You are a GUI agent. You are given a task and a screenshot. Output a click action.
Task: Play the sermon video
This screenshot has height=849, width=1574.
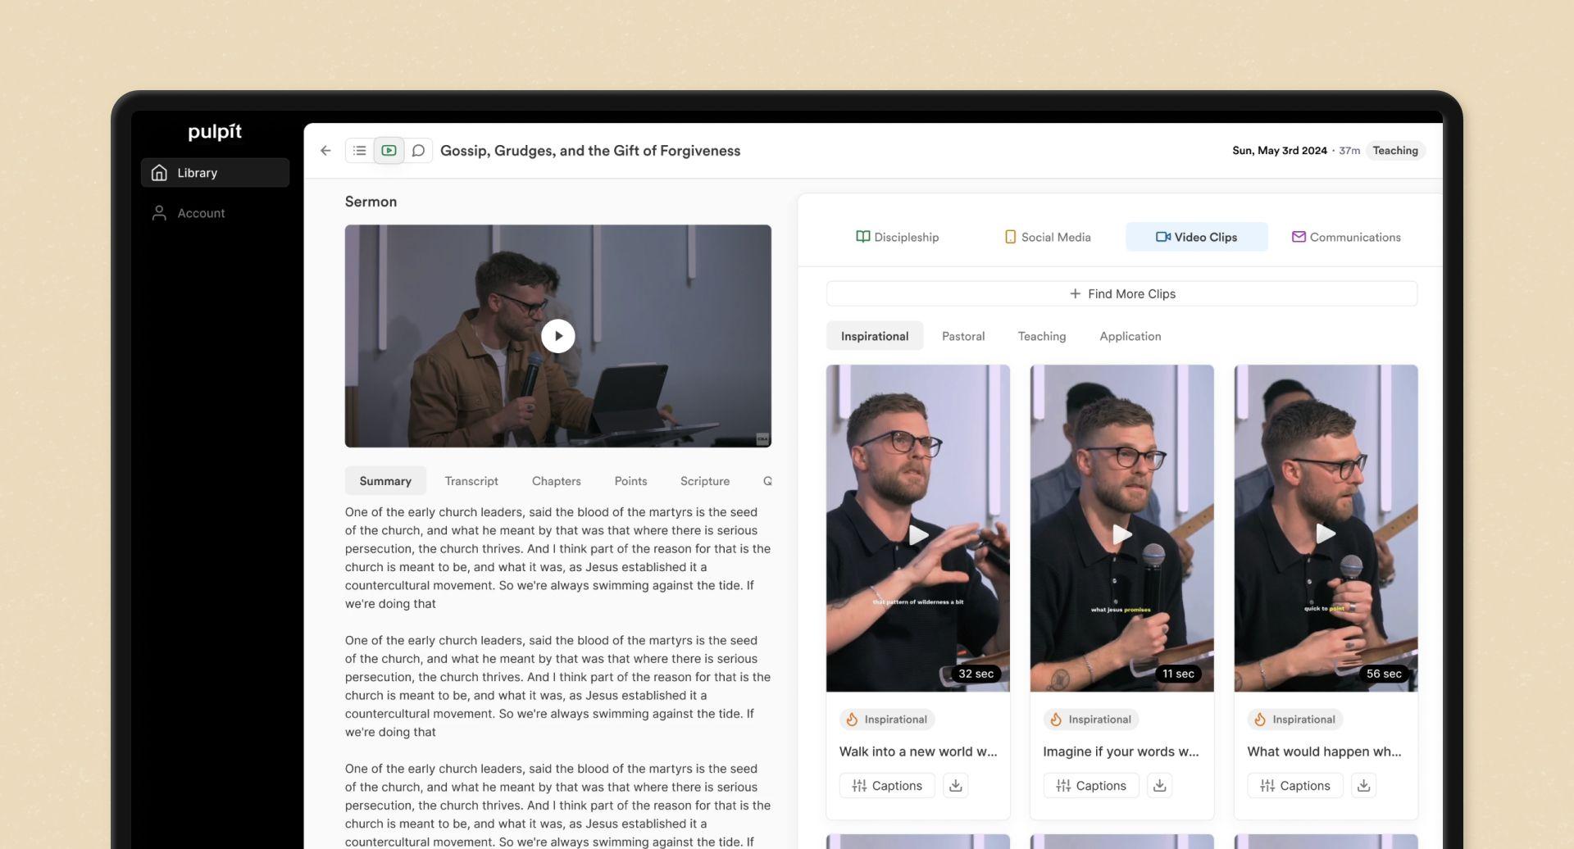click(x=558, y=335)
